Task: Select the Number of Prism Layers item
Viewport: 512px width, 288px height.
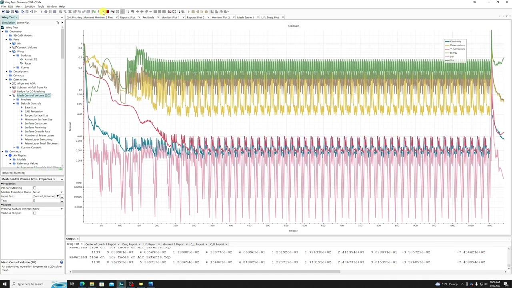Action: 39,136
